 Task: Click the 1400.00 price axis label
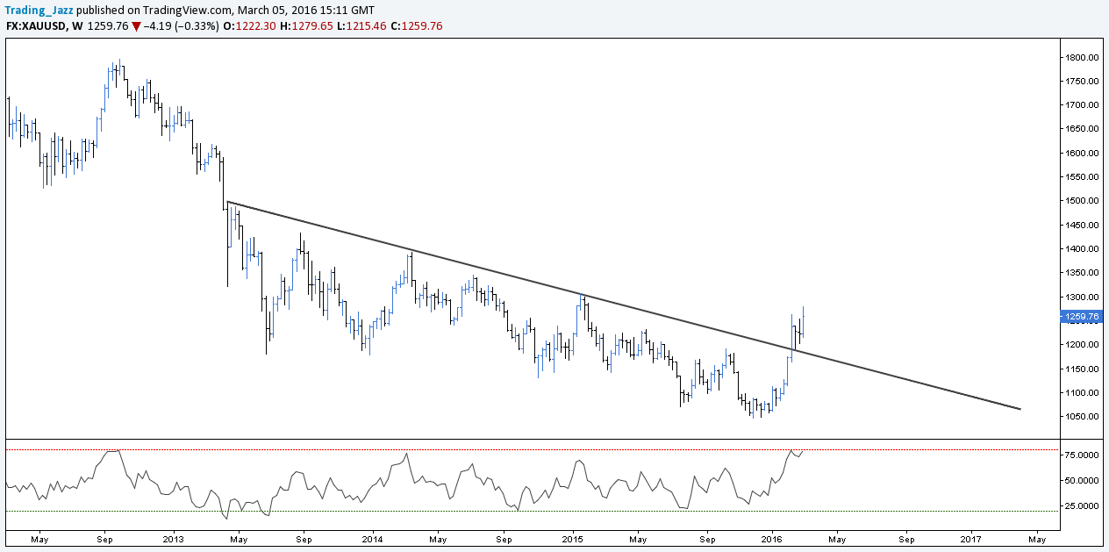point(1082,248)
